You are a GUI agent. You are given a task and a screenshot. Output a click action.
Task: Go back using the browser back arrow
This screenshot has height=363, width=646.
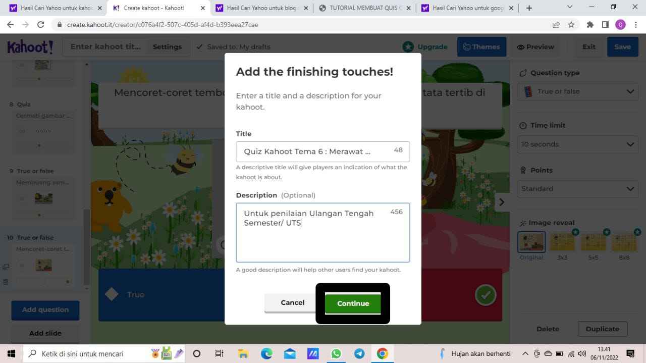10,25
